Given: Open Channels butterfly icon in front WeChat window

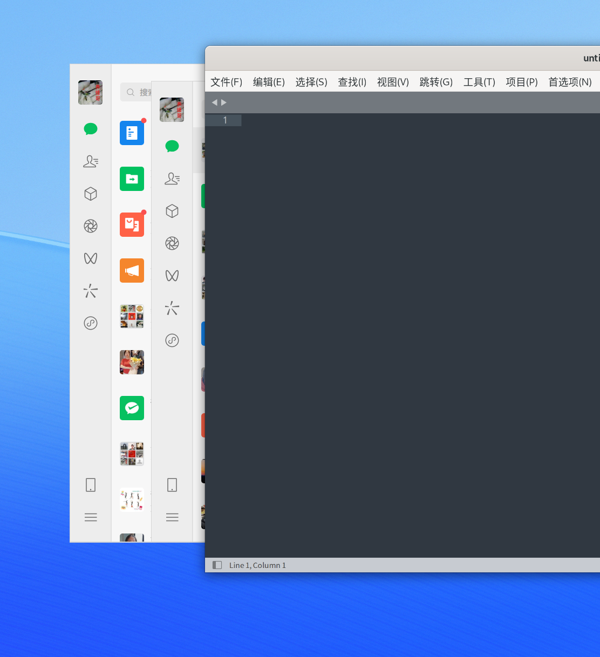Looking at the screenshot, I should tap(172, 276).
